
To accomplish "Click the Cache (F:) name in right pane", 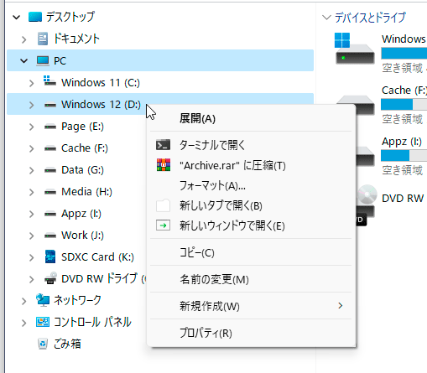I will 404,91.
